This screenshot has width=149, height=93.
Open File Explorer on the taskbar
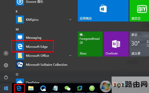point(31,88)
